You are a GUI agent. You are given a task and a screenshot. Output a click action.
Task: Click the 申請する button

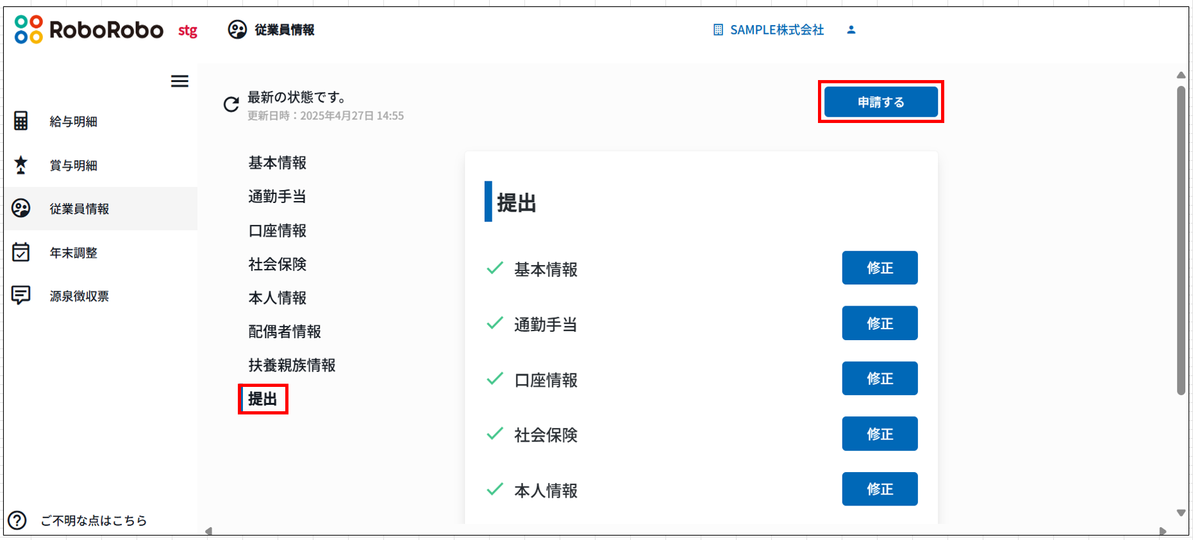coord(881,102)
